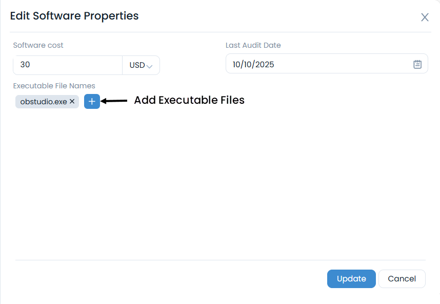Select the blue + button next to obstudio.exe
The width and height of the screenshot is (440, 304).
coord(92,101)
